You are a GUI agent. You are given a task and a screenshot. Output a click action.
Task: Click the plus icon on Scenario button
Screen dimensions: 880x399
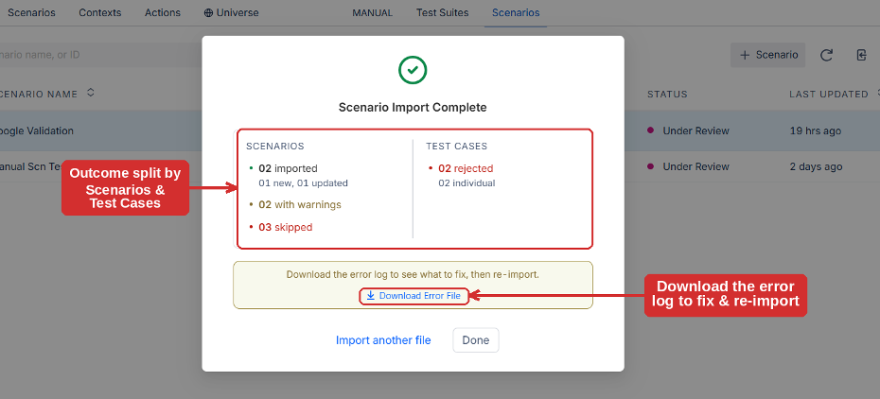[x=745, y=55]
